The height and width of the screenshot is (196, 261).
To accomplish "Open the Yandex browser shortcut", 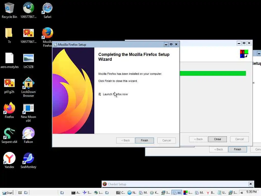I will [9, 160].
